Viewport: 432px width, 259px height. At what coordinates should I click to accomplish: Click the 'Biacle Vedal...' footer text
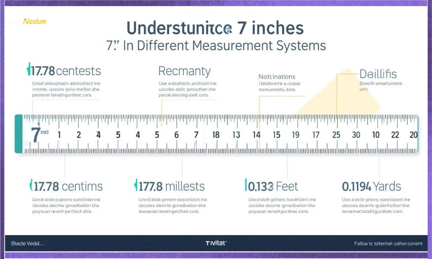[27, 243]
